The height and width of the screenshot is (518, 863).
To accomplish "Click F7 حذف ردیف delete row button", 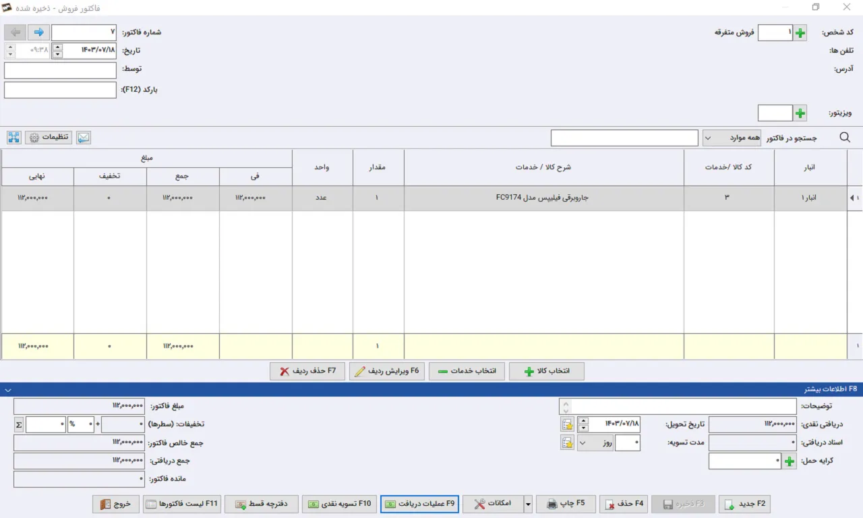I will (x=307, y=372).
